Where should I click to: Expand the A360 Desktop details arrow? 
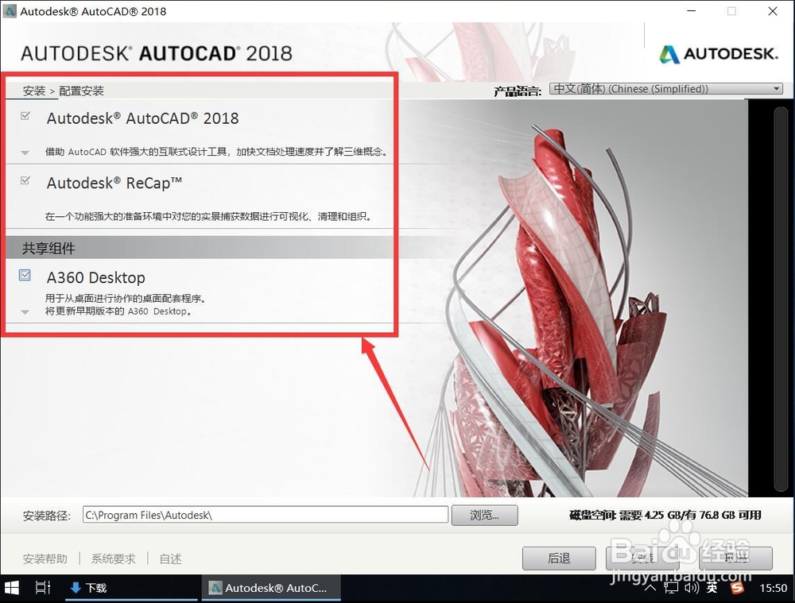point(24,311)
